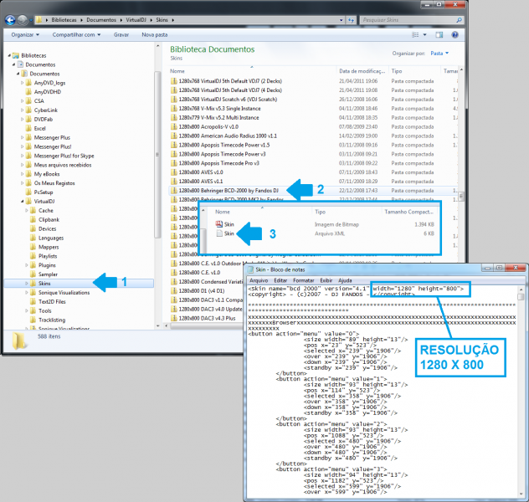Open Arquivo menu in Notepad

click(259, 280)
